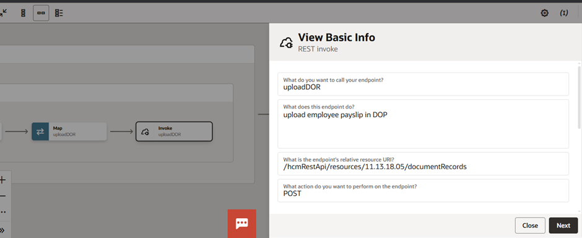This screenshot has width=582, height=238.
Task: Open the red chat feedback button
Action: pos(242,224)
